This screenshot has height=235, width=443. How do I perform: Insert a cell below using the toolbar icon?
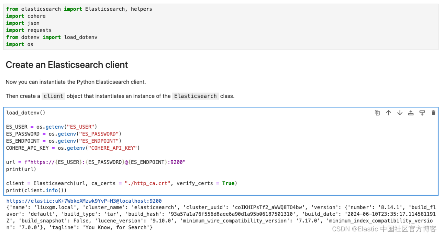pyautogui.click(x=422, y=113)
